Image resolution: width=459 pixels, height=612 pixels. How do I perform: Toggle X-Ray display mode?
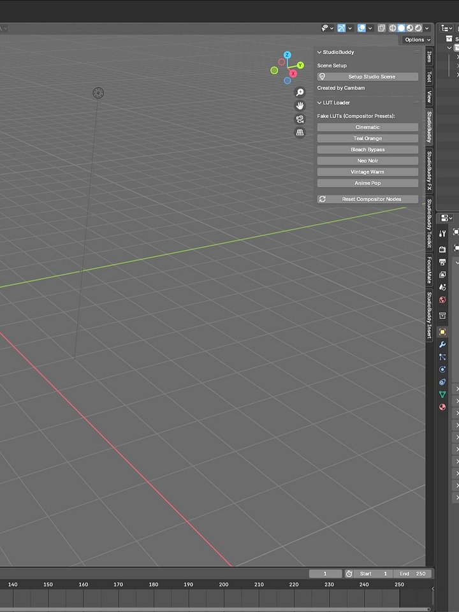[381, 28]
